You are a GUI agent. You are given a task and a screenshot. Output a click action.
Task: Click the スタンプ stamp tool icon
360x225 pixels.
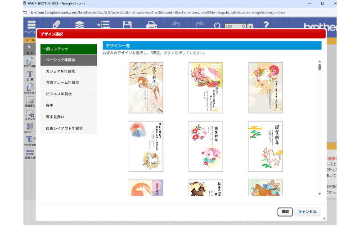point(30,115)
